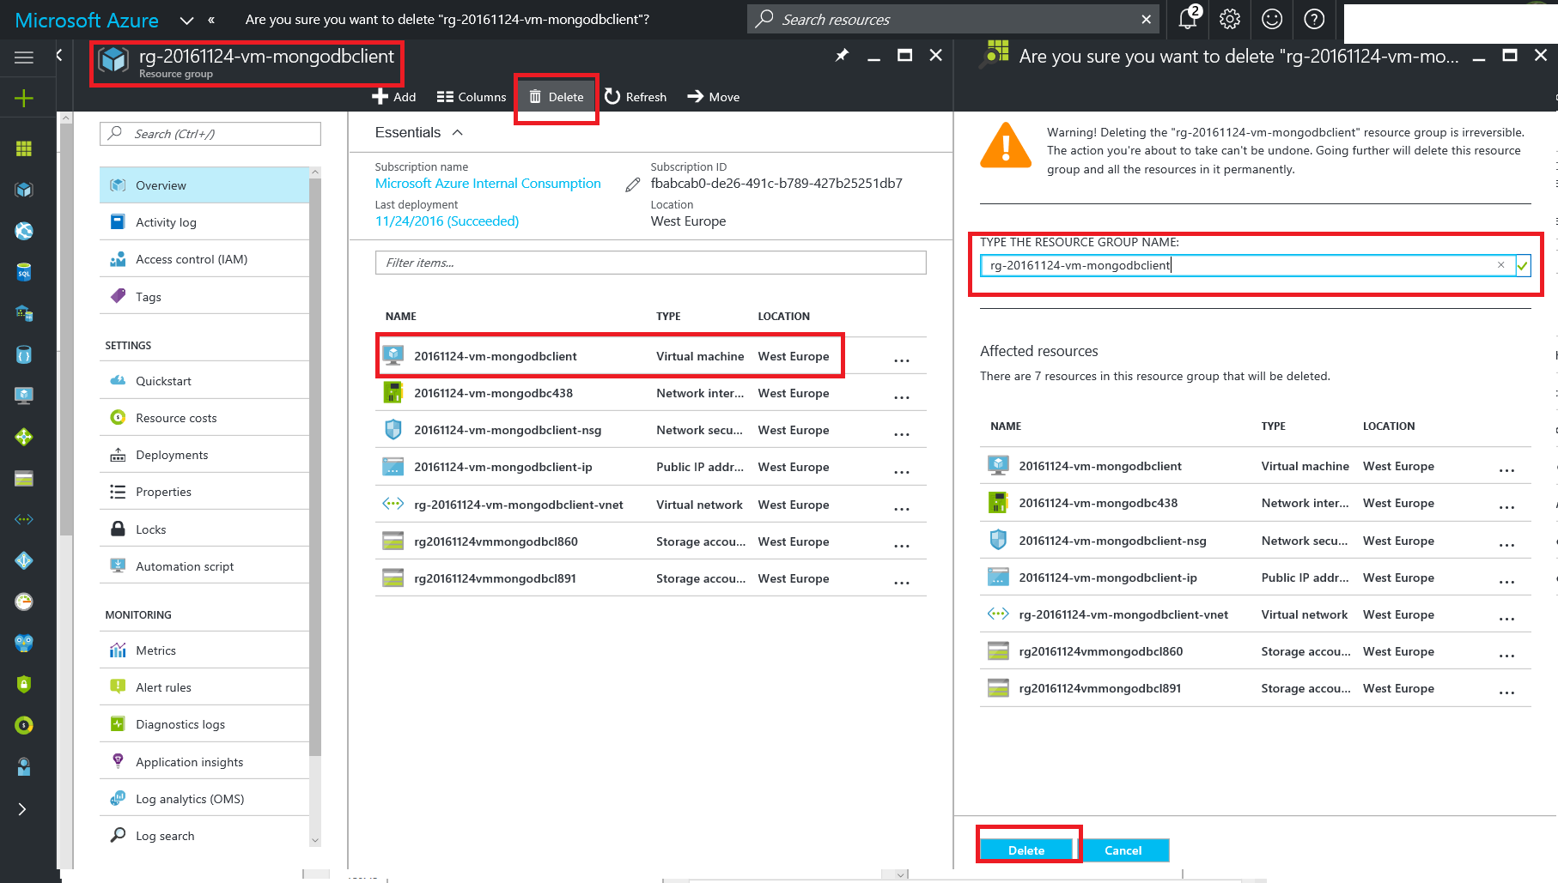The image size is (1558, 883).
Task: Open Virtual networks icon in sidebar
Action: pos(24,519)
